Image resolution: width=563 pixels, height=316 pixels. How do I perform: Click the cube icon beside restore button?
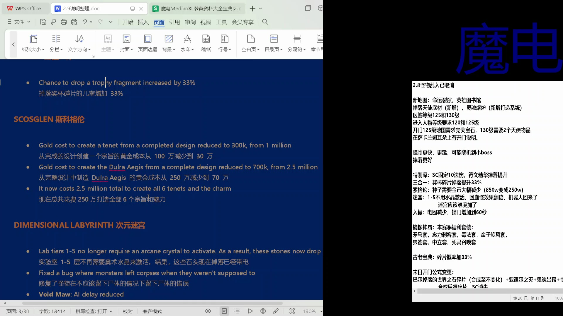[x=320, y=8]
